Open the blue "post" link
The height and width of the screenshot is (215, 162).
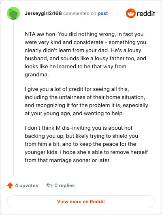(103, 13)
